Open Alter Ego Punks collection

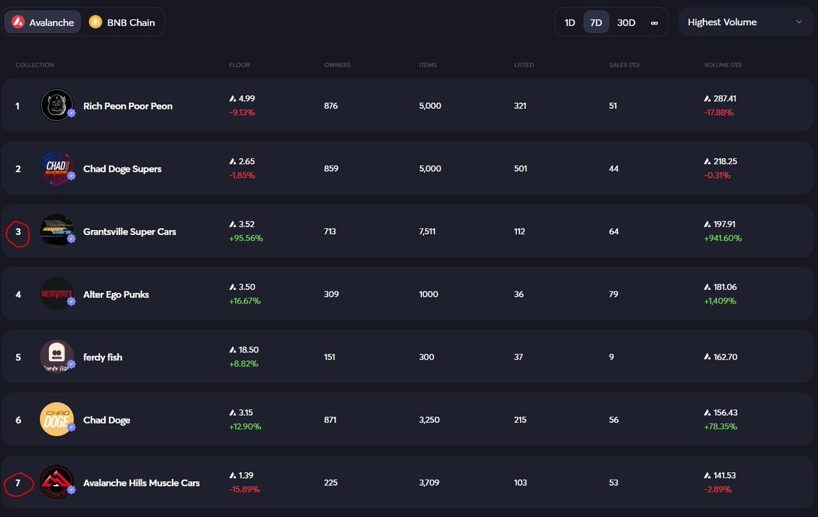click(116, 294)
